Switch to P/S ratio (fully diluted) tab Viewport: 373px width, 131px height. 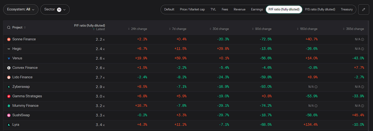(x=320, y=9)
